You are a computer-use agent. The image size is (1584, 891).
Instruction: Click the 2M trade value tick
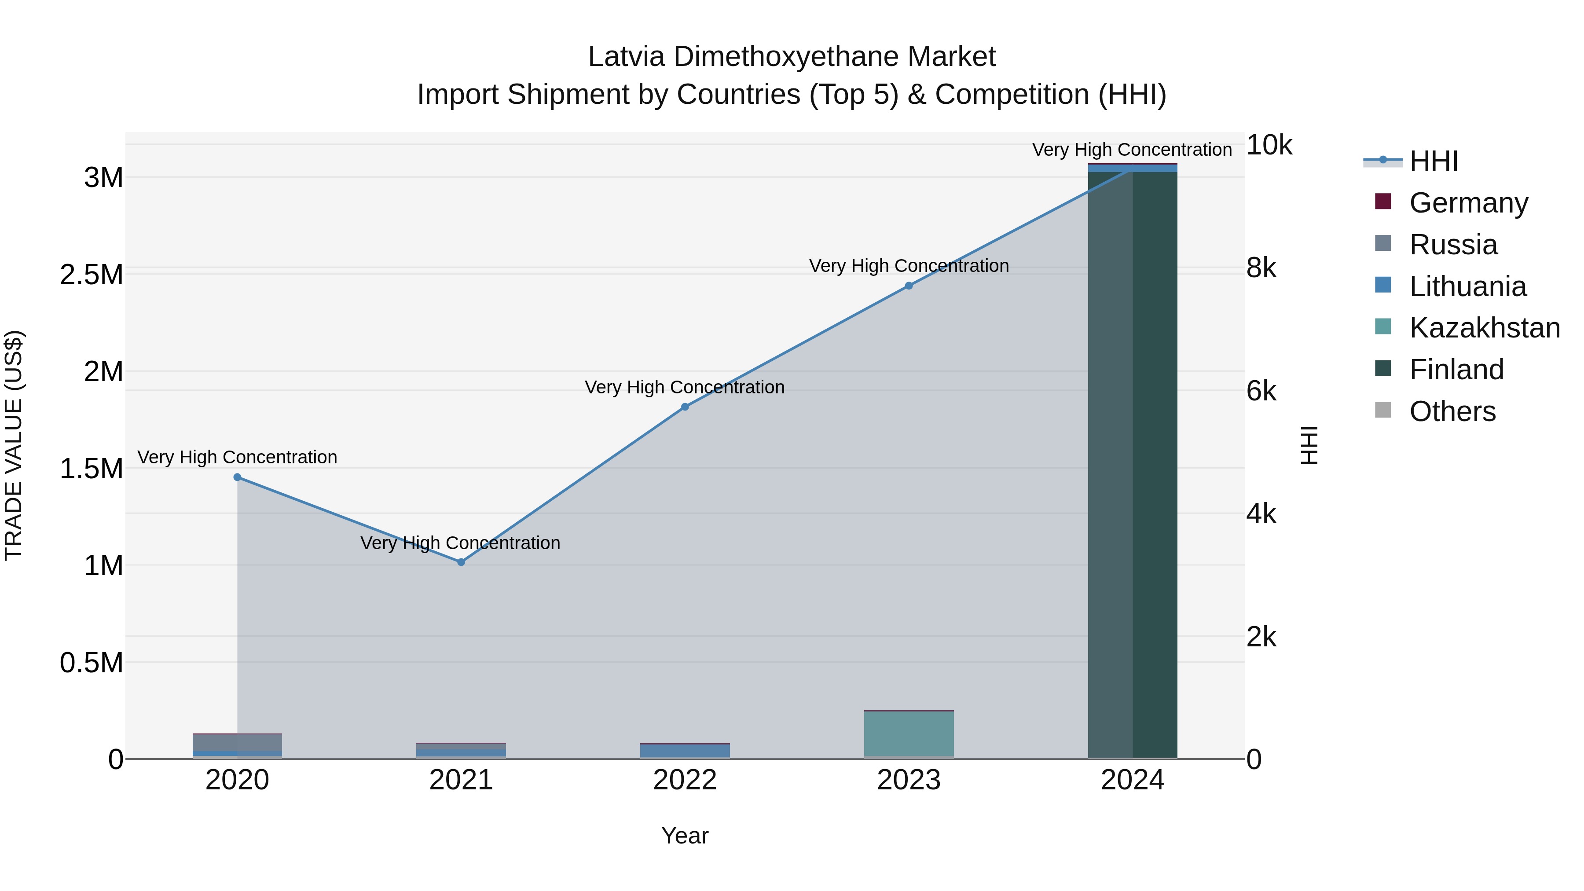(104, 371)
